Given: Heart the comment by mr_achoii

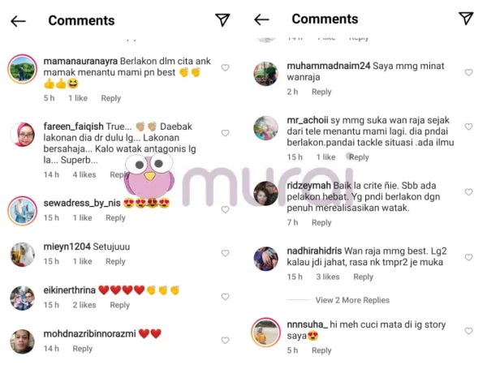Looking at the screenshot, I should pyautogui.click(x=468, y=127).
